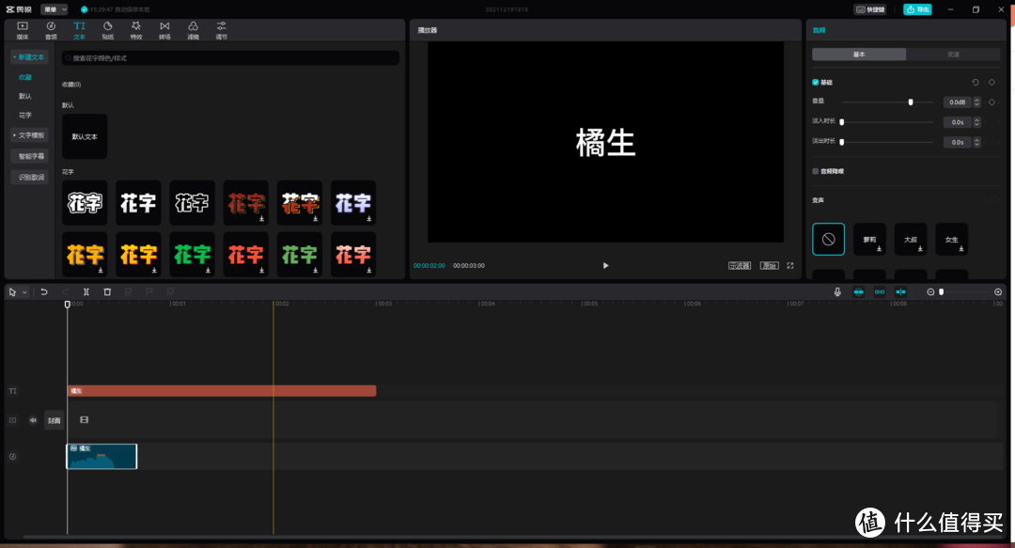Click the 智能字幕 button
This screenshot has width=1015, height=548.
[30, 156]
